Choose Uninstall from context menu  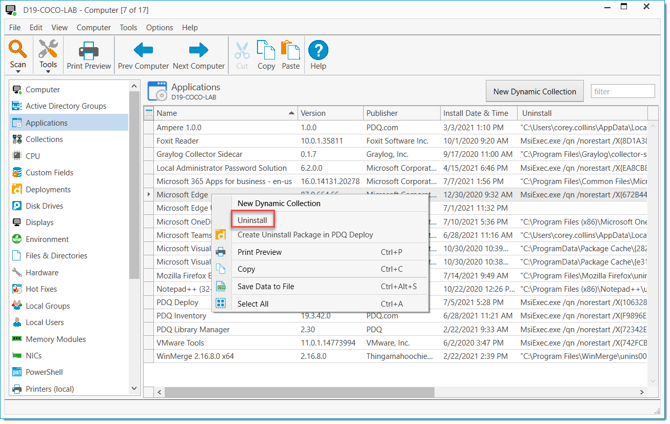point(252,220)
